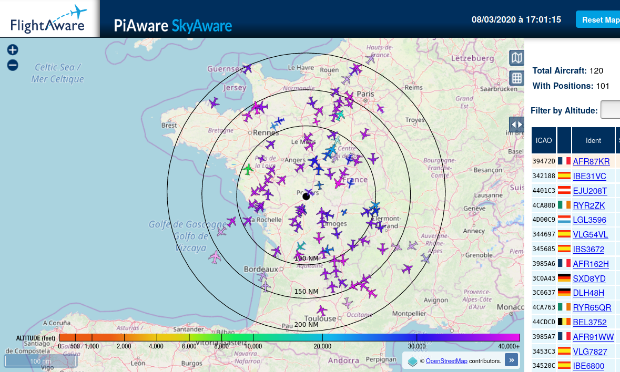Select ICAO code 4D00C9 cell
This screenshot has width=620, height=372.
click(x=544, y=220)
